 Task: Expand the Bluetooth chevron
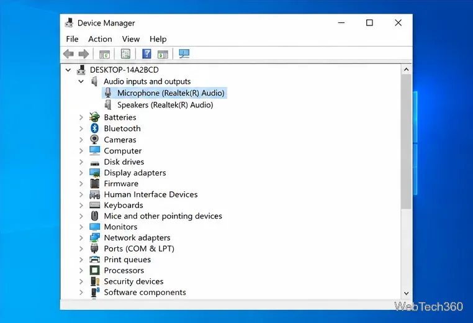tap(81, 129)
